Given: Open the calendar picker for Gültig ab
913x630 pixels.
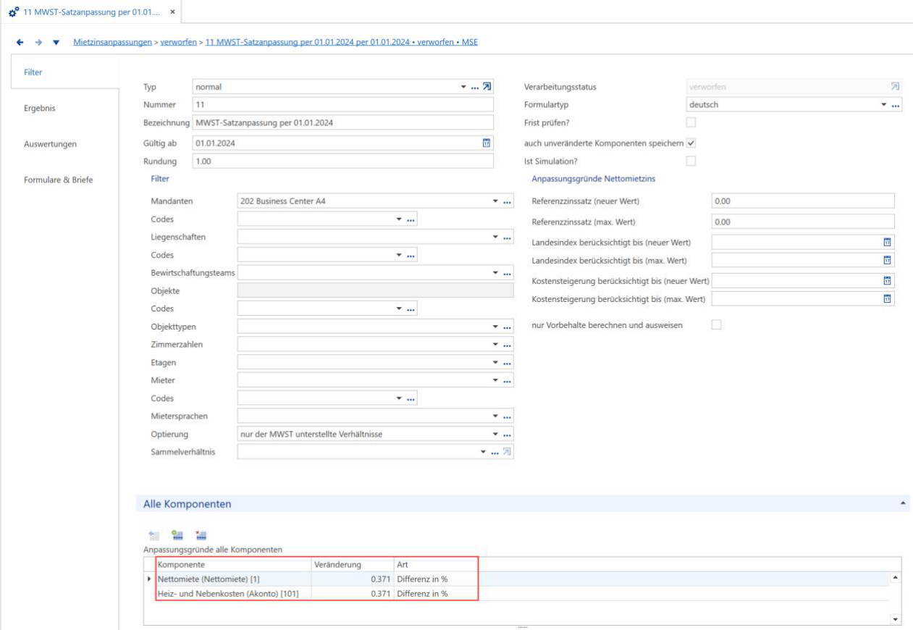Looking at the screenshot, I should pyautogui.click(x=487, y=143).
